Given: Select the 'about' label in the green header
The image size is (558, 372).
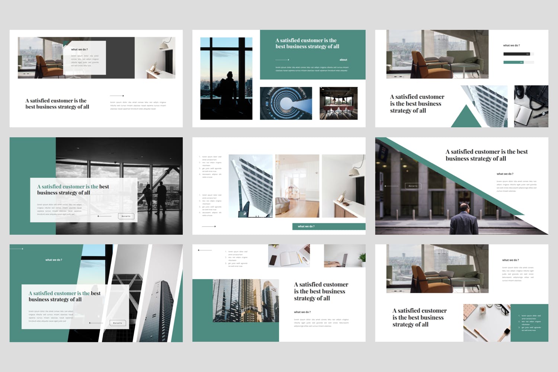Looking at the screenshot, I should pyautogui.click(x=343, y=60).
